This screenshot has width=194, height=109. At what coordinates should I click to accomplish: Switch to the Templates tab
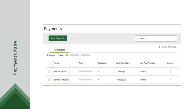(60, 50)
